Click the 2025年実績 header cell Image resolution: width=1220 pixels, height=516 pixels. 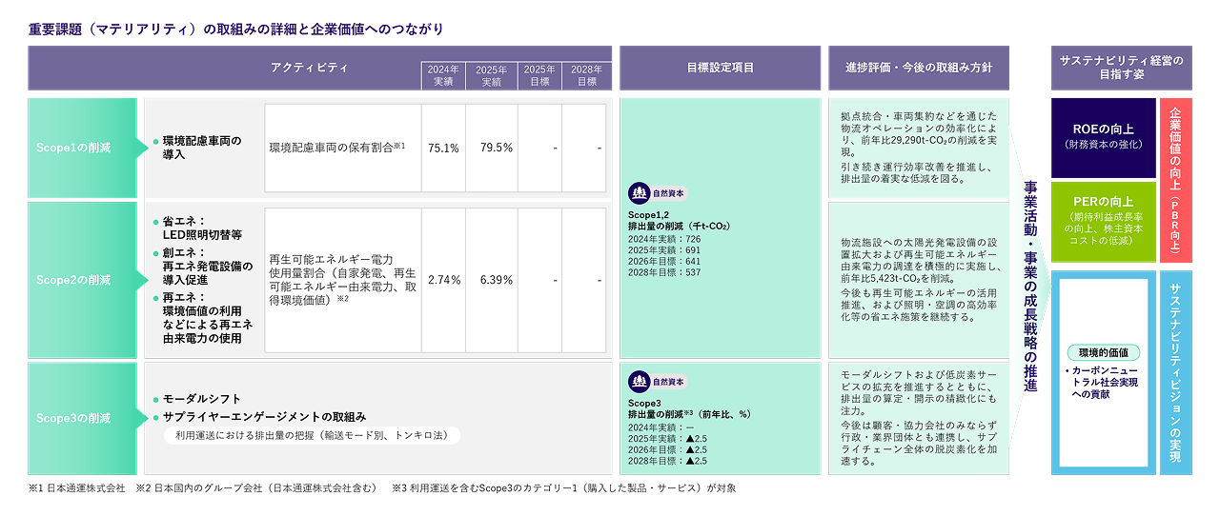[491, 76]
